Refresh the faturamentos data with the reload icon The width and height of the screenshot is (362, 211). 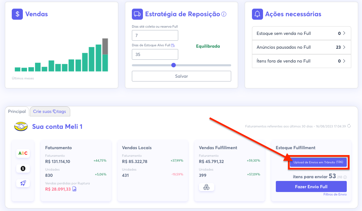[x=349, y=126]
